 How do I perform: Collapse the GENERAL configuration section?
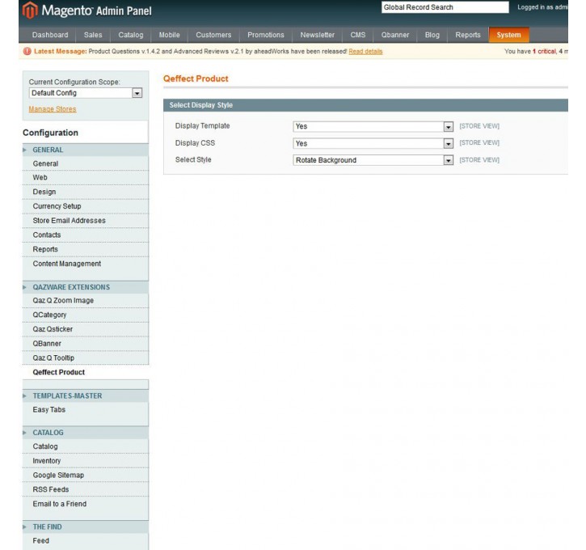tap(85, 150)
